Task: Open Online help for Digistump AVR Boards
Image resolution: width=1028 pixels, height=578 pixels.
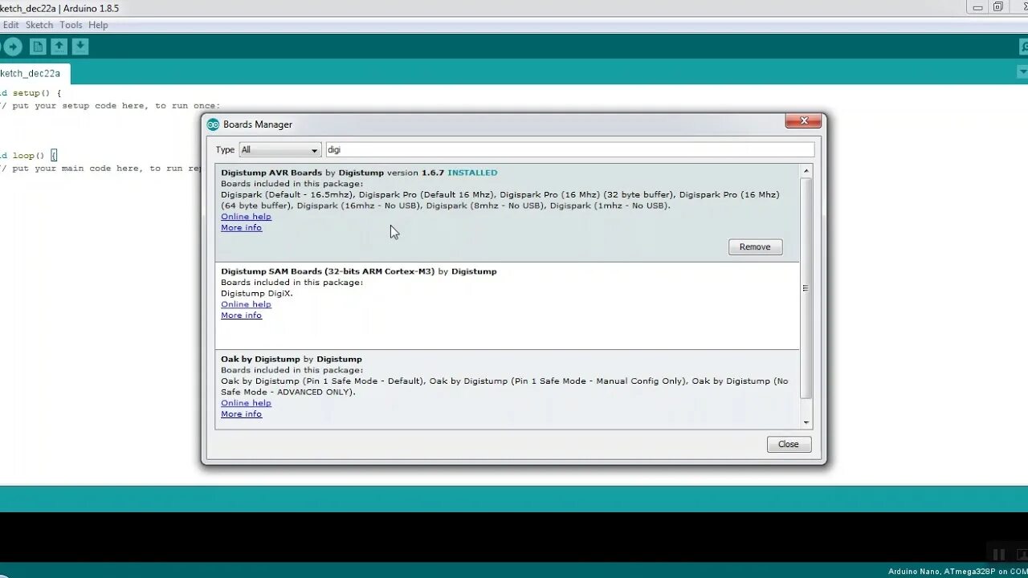Action: 246,217
